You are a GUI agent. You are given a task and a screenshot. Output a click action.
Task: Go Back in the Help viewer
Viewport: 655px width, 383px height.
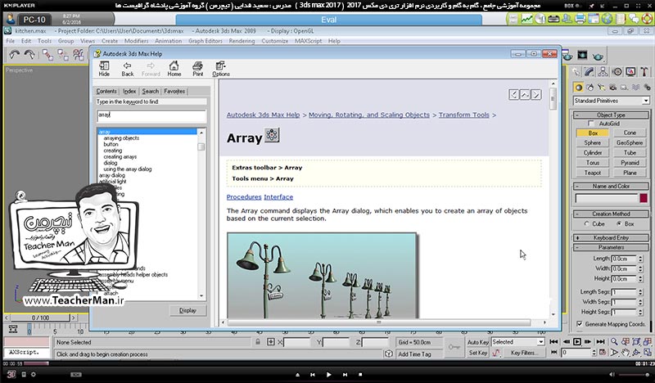pyautogui.click(x=128, y=69)
